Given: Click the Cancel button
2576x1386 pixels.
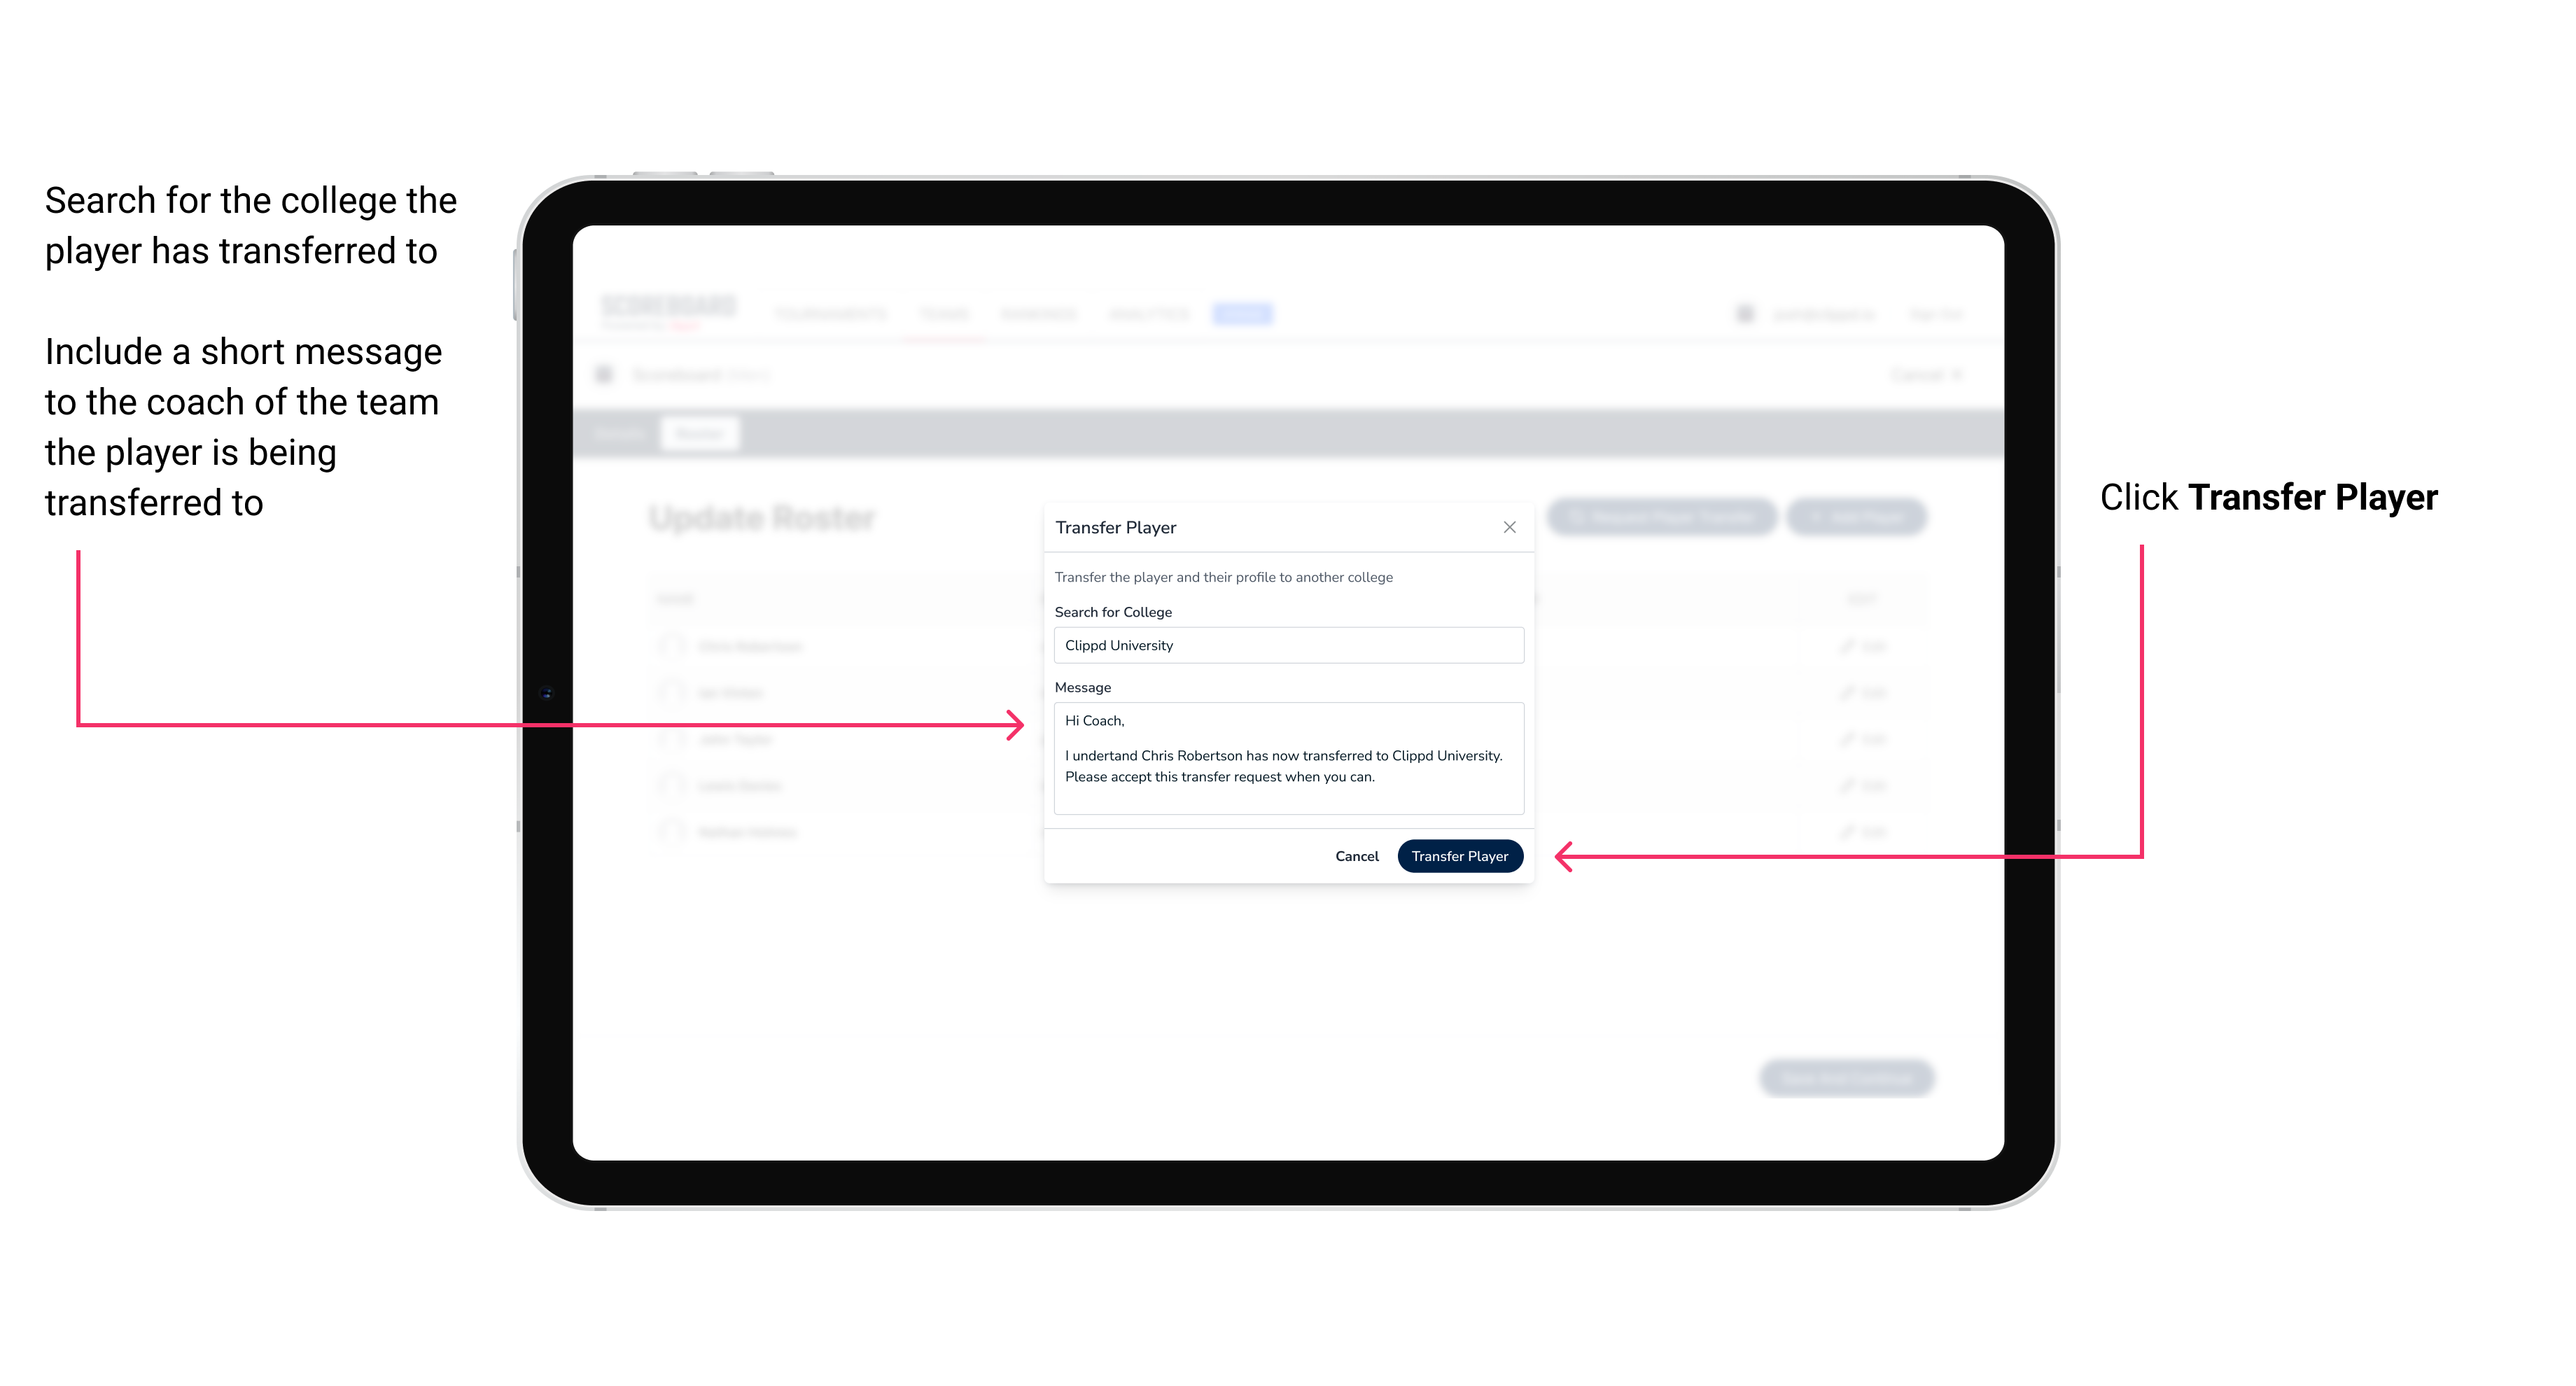Looking at the screenshot, I should click(1358, 855).
